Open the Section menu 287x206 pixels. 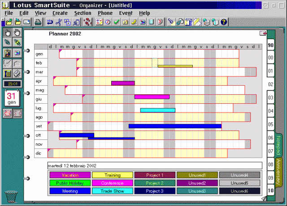[x=83, y=13]
